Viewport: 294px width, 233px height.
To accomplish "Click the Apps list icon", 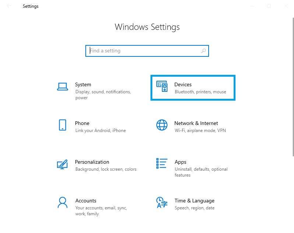I will pyautogui.click(x=162, y=163).
